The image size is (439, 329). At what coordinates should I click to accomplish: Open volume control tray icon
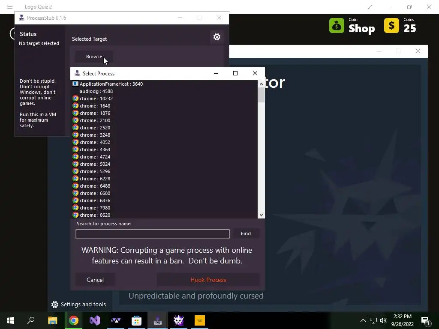click(383, 320)
